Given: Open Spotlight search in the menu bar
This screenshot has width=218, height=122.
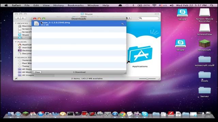Looking at the screenshot, I should (212, 5).
